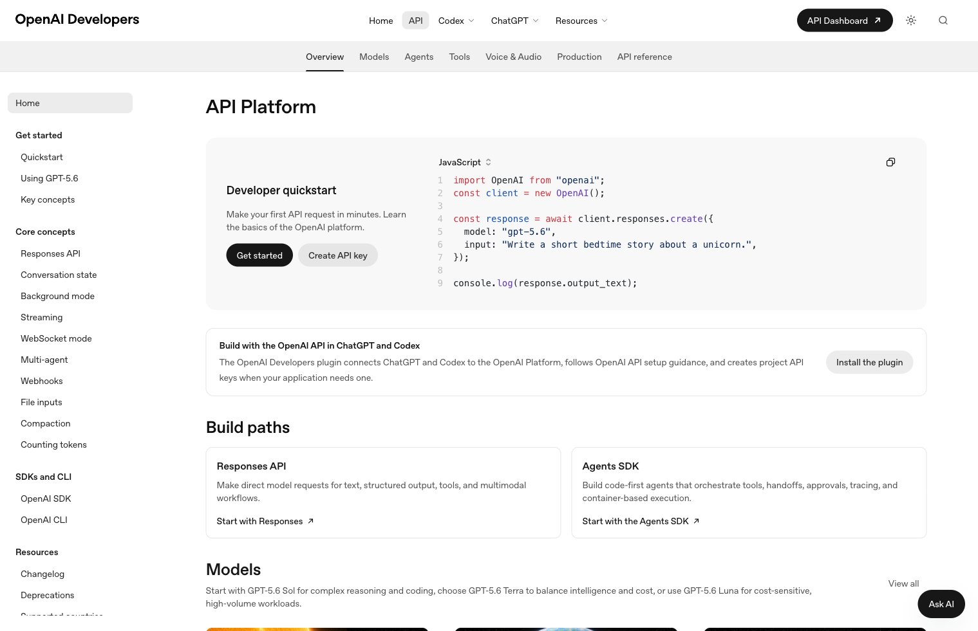Open the Ask AI chat button
This screenshot has width=978, height=631.
(941, 604)
